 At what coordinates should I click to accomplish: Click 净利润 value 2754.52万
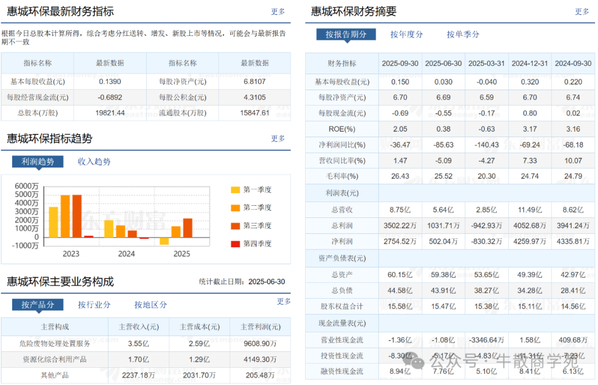click(x=400, y=241)
